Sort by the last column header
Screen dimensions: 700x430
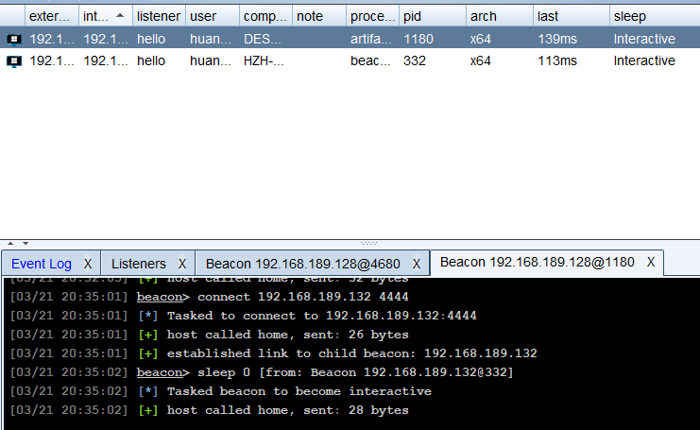(x=571, y=16)
